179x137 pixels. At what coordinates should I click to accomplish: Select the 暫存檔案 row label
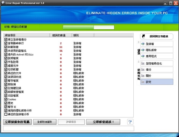coord(13,81)
